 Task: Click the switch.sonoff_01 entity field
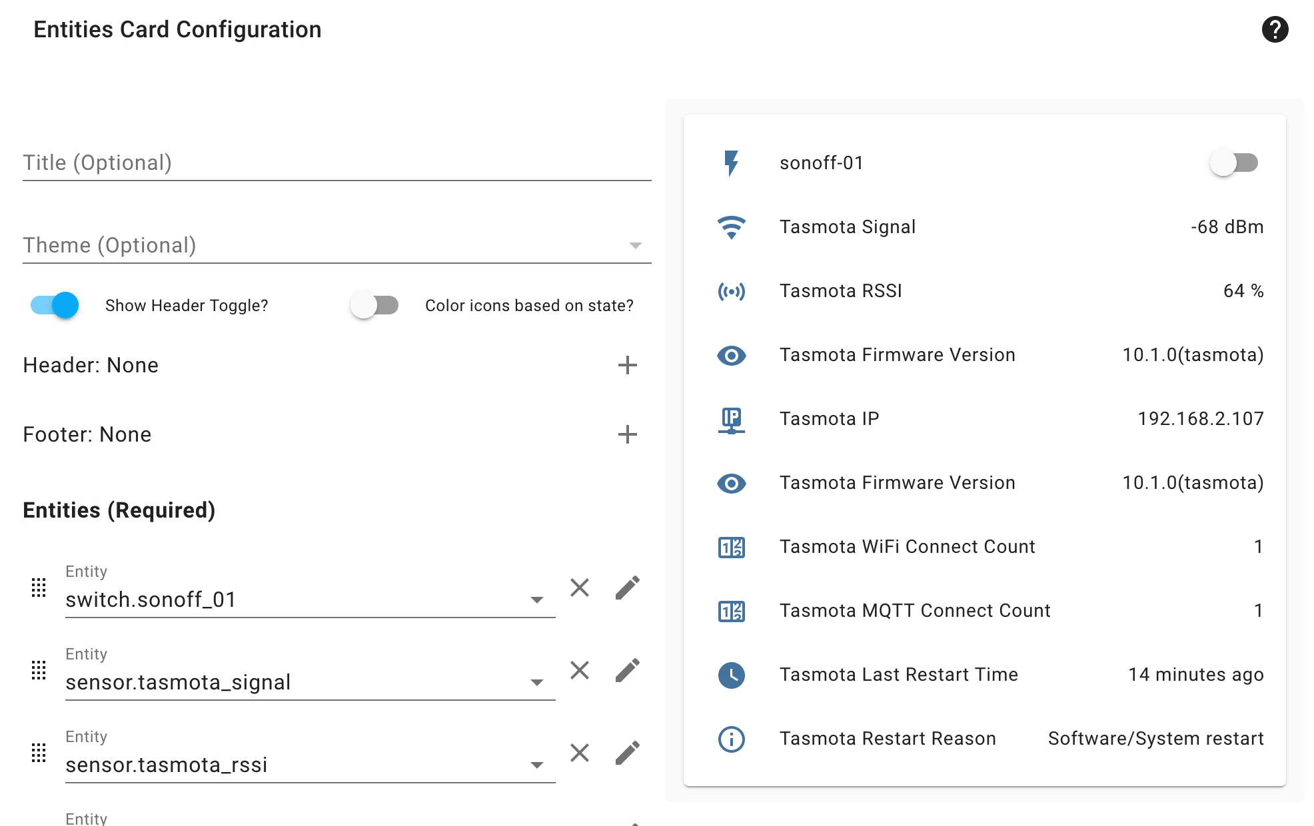[310, 591]
